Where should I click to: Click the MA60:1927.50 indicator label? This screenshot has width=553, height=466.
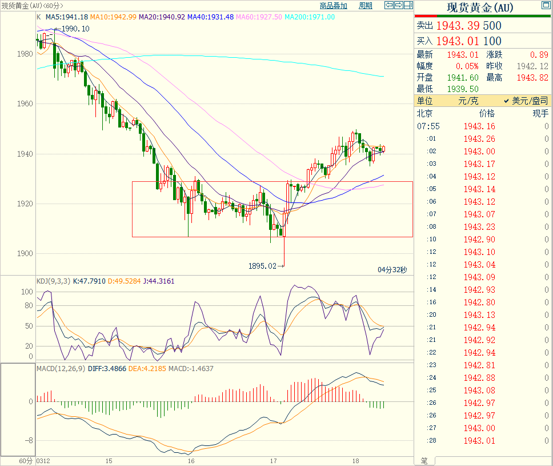[x=259, y=17]
